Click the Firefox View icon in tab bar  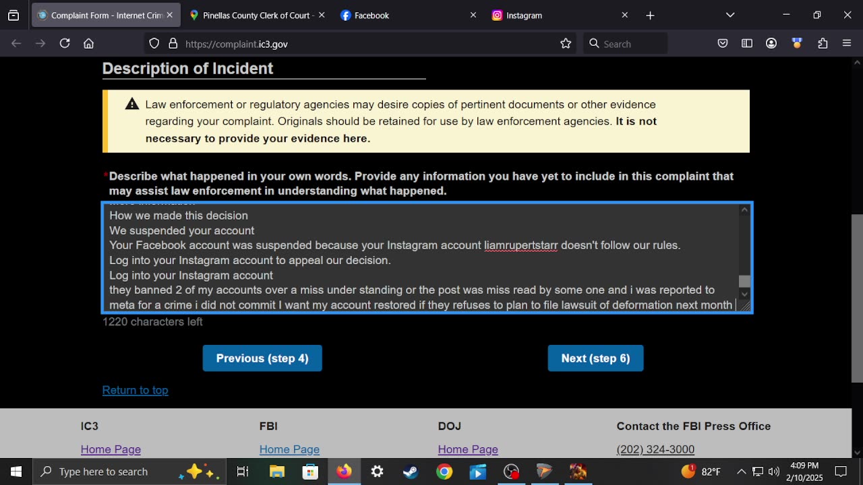click(x=13, y=15)
